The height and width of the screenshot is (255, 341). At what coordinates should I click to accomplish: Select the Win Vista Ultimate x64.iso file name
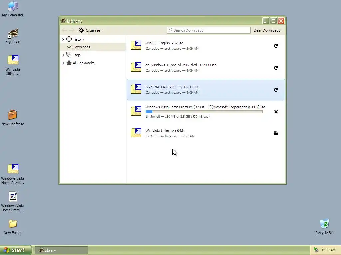(x=166, y=131)
